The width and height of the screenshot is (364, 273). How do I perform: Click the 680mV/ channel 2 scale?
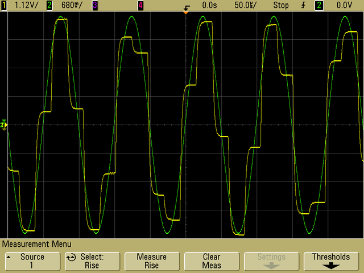click(72, 5)
